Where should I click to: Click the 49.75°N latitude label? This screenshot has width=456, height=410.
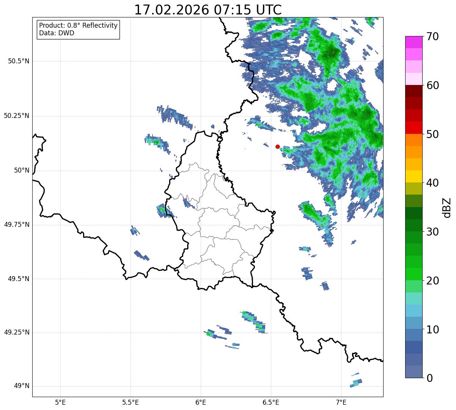(x=17, y=225)
